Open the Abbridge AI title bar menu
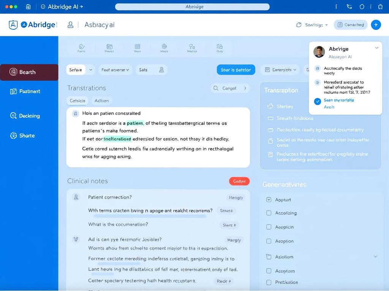The width and height of the screenshot is (389, 291). [62, 7]
